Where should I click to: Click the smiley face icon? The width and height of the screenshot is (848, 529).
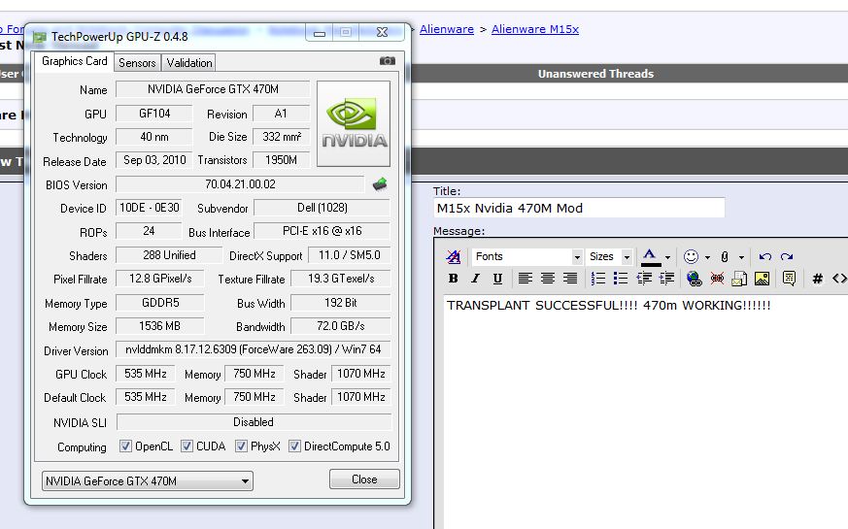click(x=692, y=256)
